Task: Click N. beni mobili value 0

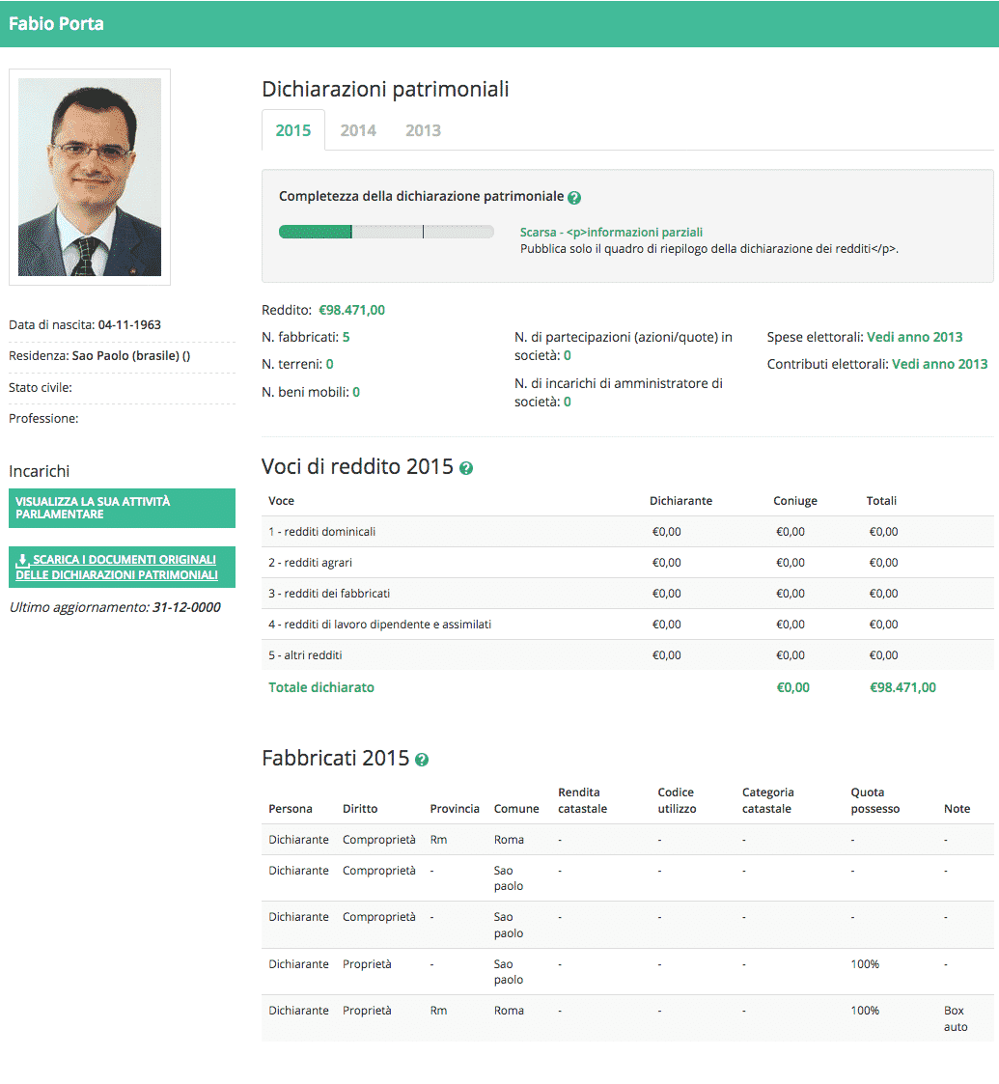Action: point(356,392)
